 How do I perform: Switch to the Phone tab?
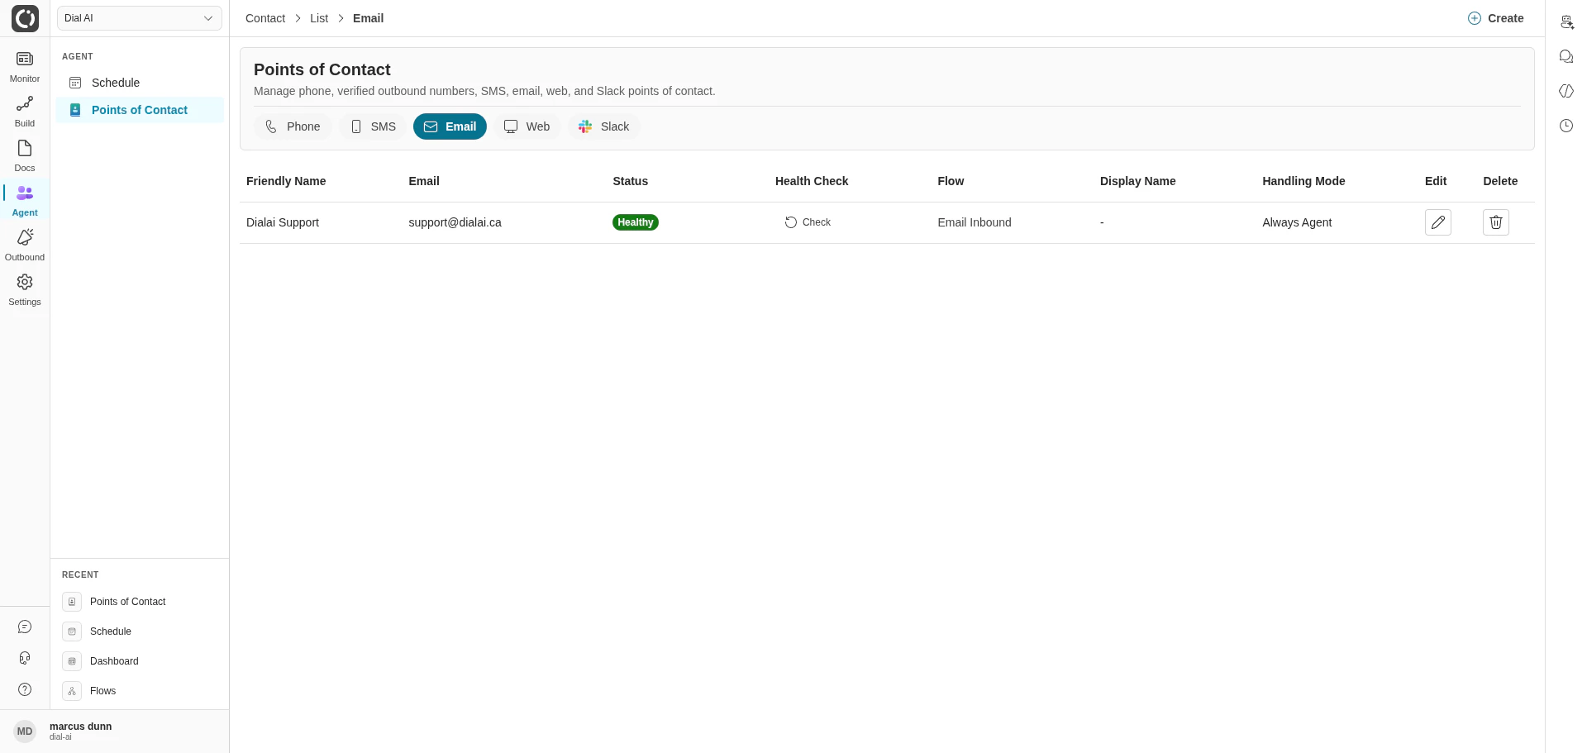tap(293, 126)
